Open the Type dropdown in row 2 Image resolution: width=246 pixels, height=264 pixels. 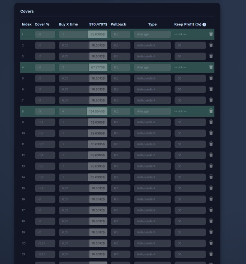[x=152, y=45]
